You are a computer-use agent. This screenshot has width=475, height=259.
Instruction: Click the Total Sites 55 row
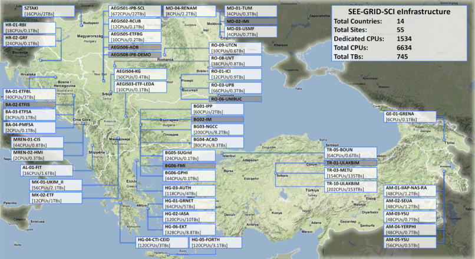(369, 30)
